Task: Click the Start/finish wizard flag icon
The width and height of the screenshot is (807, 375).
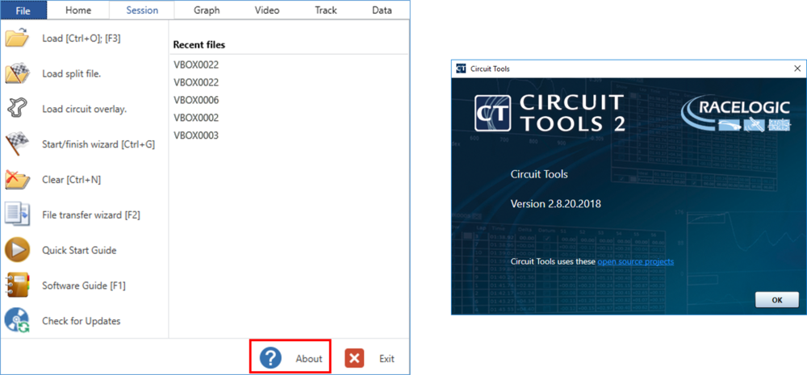Action: click(17, 144)
